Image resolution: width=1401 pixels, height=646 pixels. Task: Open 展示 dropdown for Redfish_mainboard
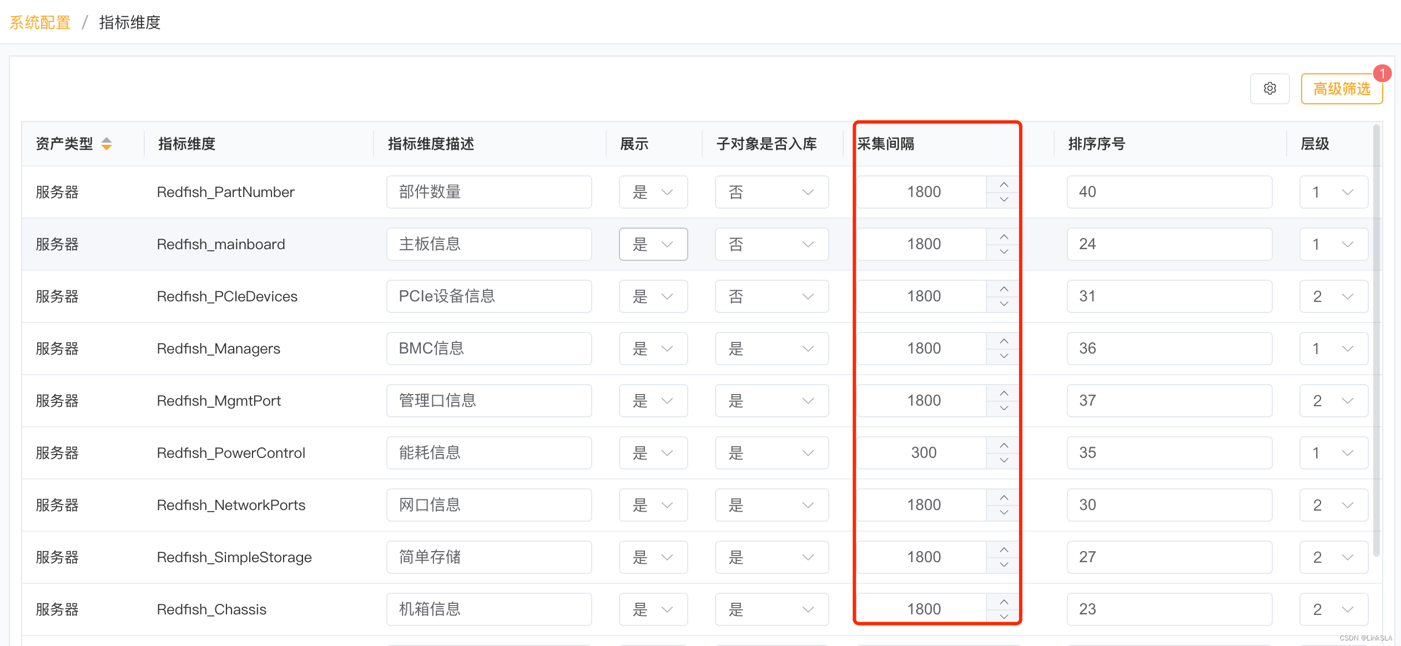point(653,244)
